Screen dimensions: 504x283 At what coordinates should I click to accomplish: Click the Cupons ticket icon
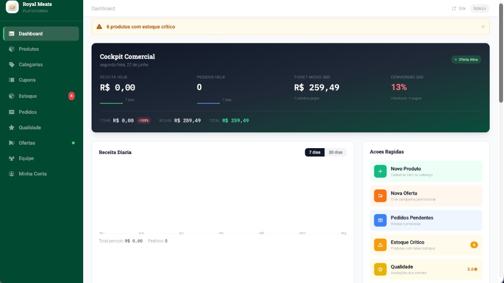click(x=12, y=80)
